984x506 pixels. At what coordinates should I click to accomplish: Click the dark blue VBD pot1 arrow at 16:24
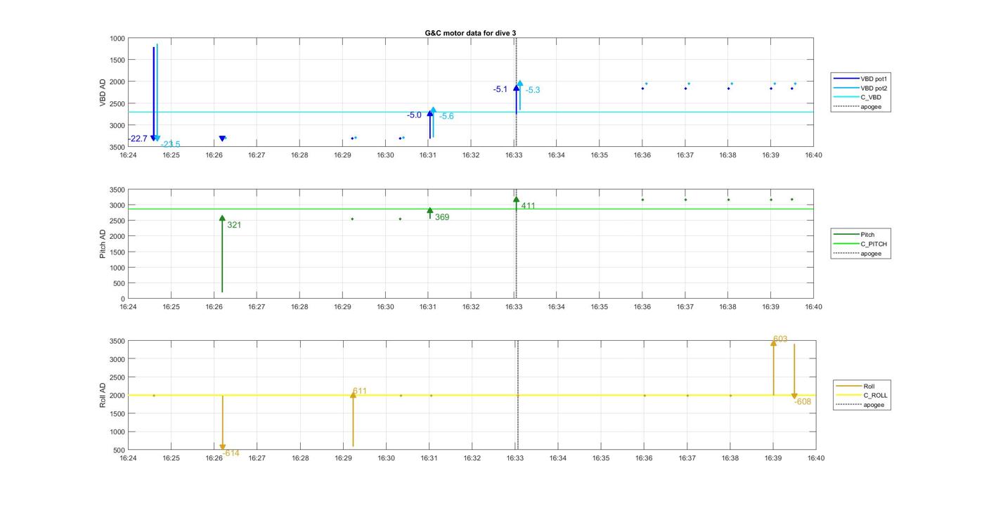(153, 93)
